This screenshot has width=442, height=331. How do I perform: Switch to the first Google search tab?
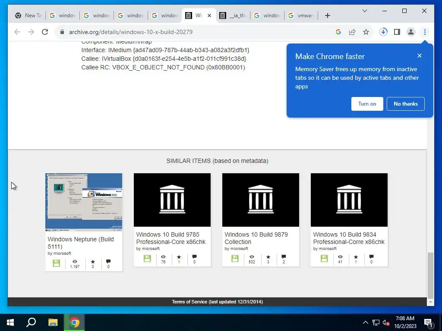(63, 16)
